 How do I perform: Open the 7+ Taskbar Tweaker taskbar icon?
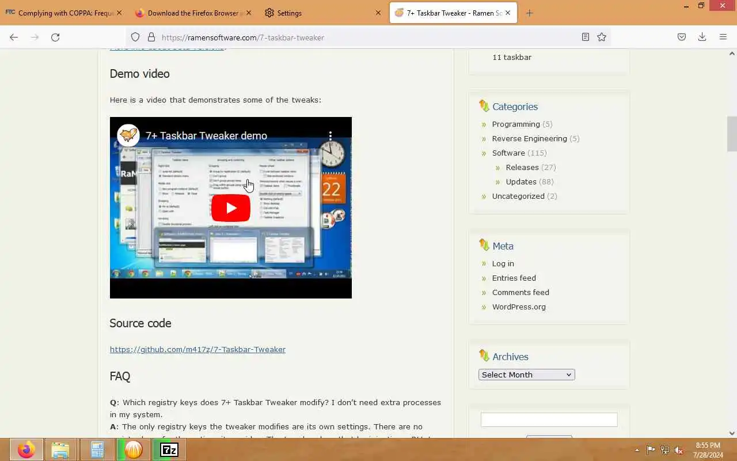(x=133, y=449)
